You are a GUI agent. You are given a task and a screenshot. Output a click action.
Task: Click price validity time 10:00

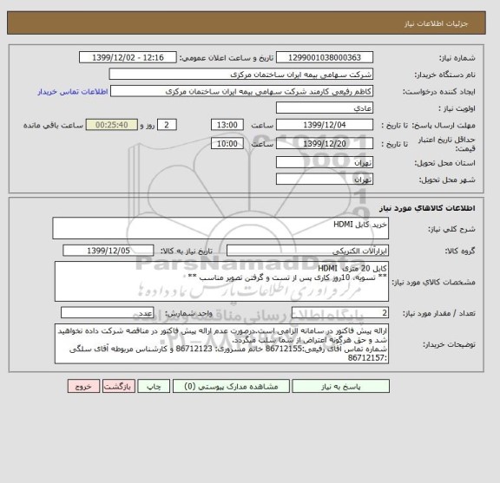pyautogui.click(x=227, y=144)
